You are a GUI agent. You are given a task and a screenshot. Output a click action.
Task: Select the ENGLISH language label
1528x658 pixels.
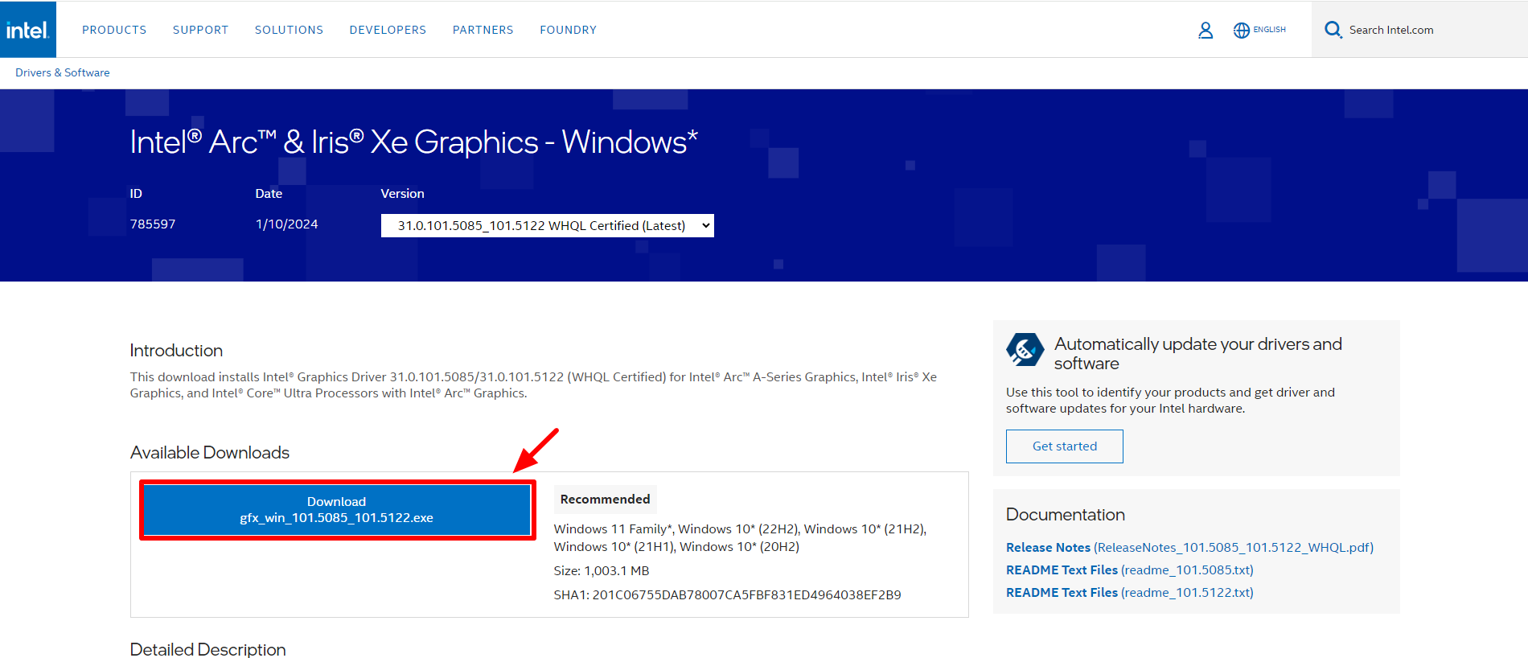click(x=1269, y=30)
